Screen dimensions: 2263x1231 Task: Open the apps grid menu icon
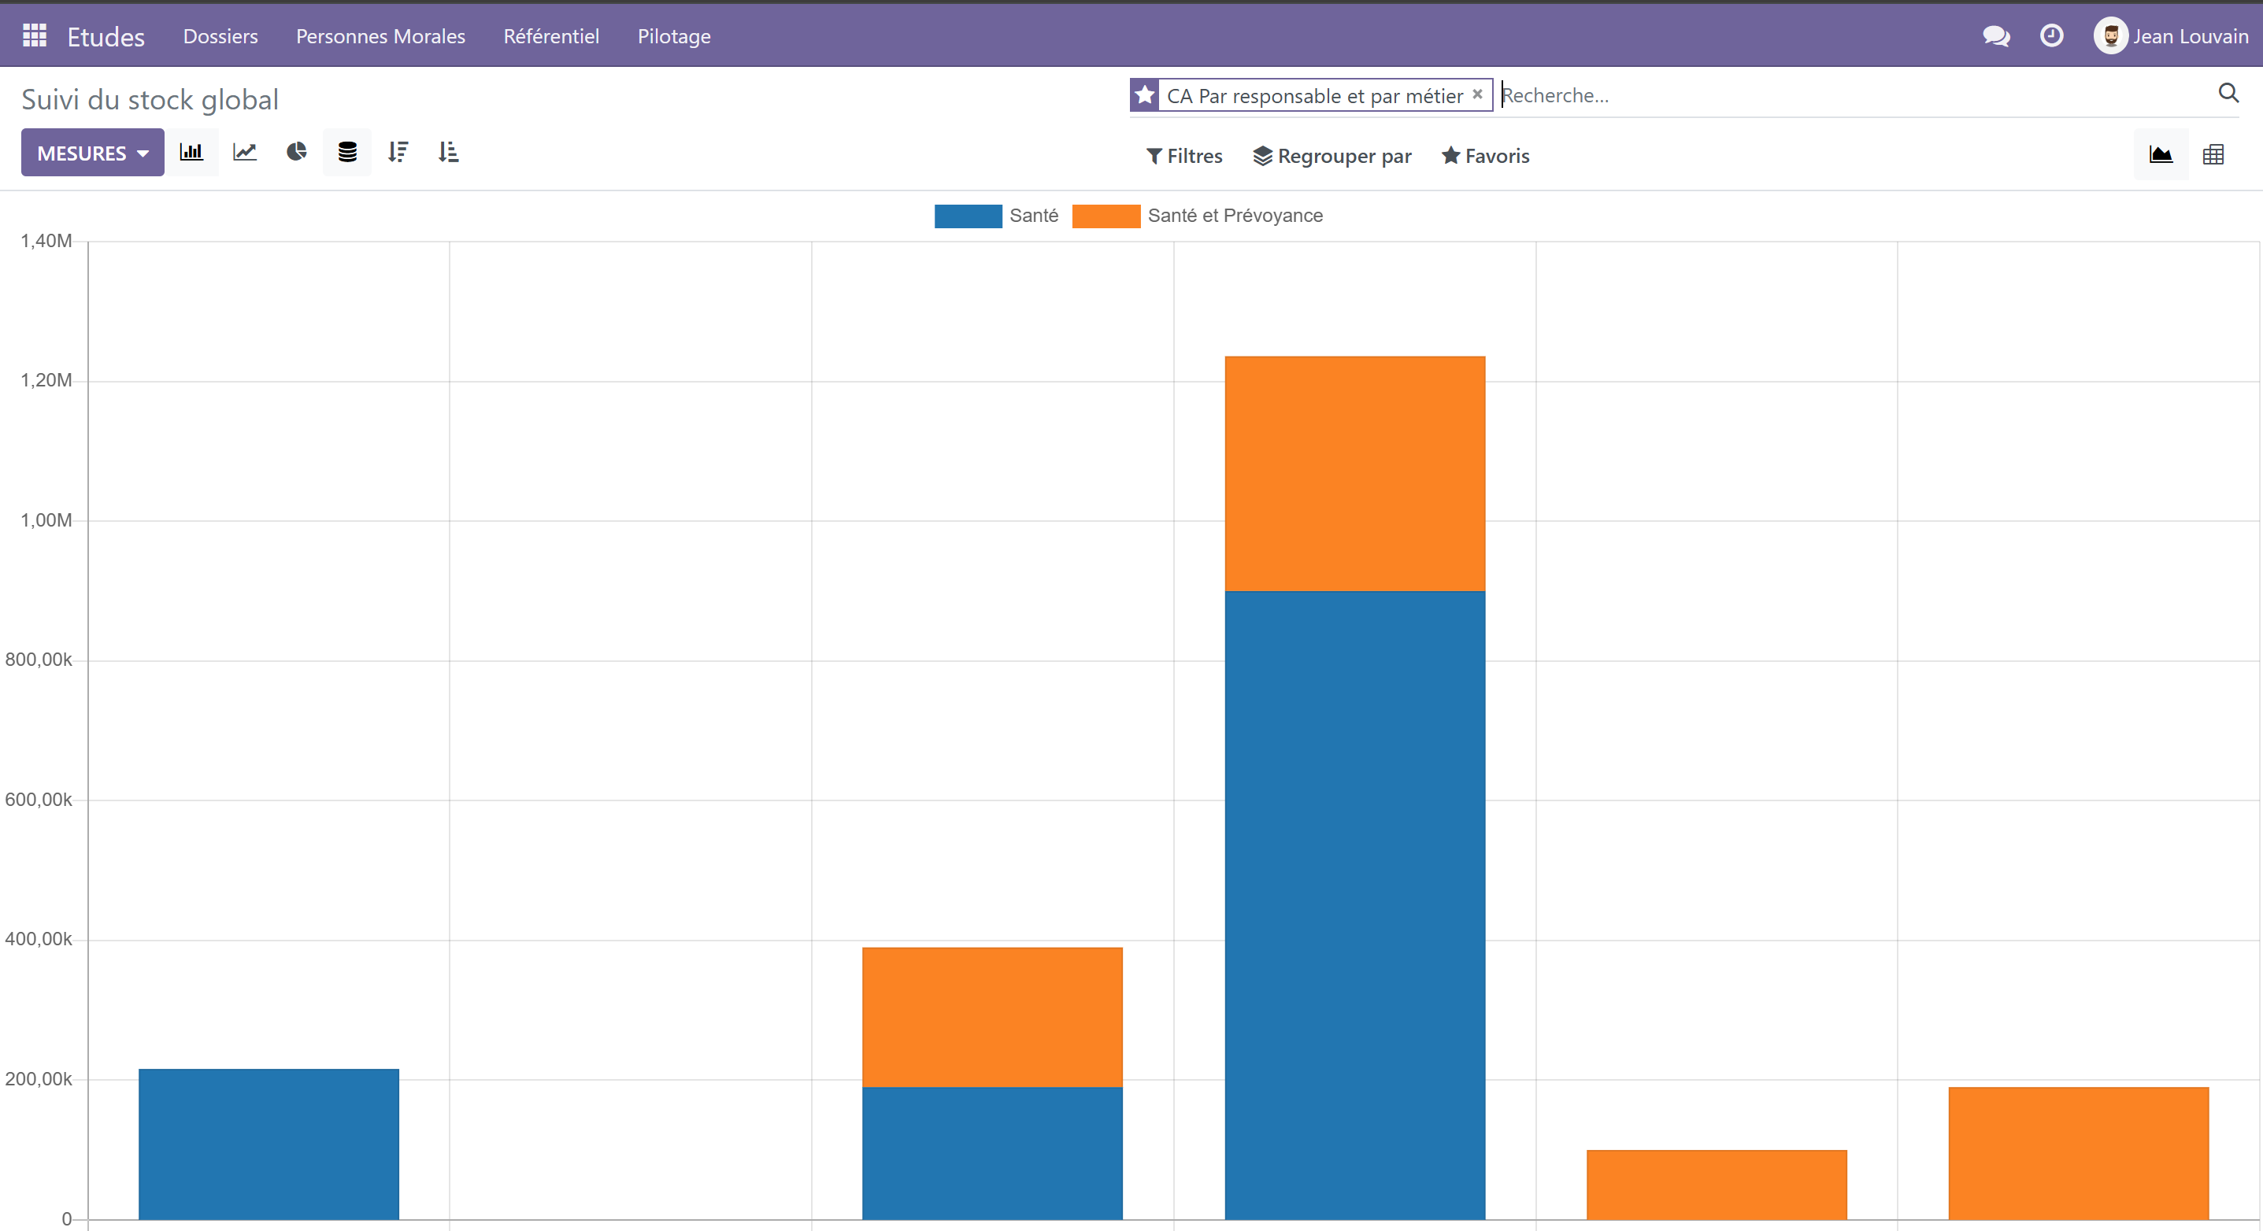coord(35,35)
